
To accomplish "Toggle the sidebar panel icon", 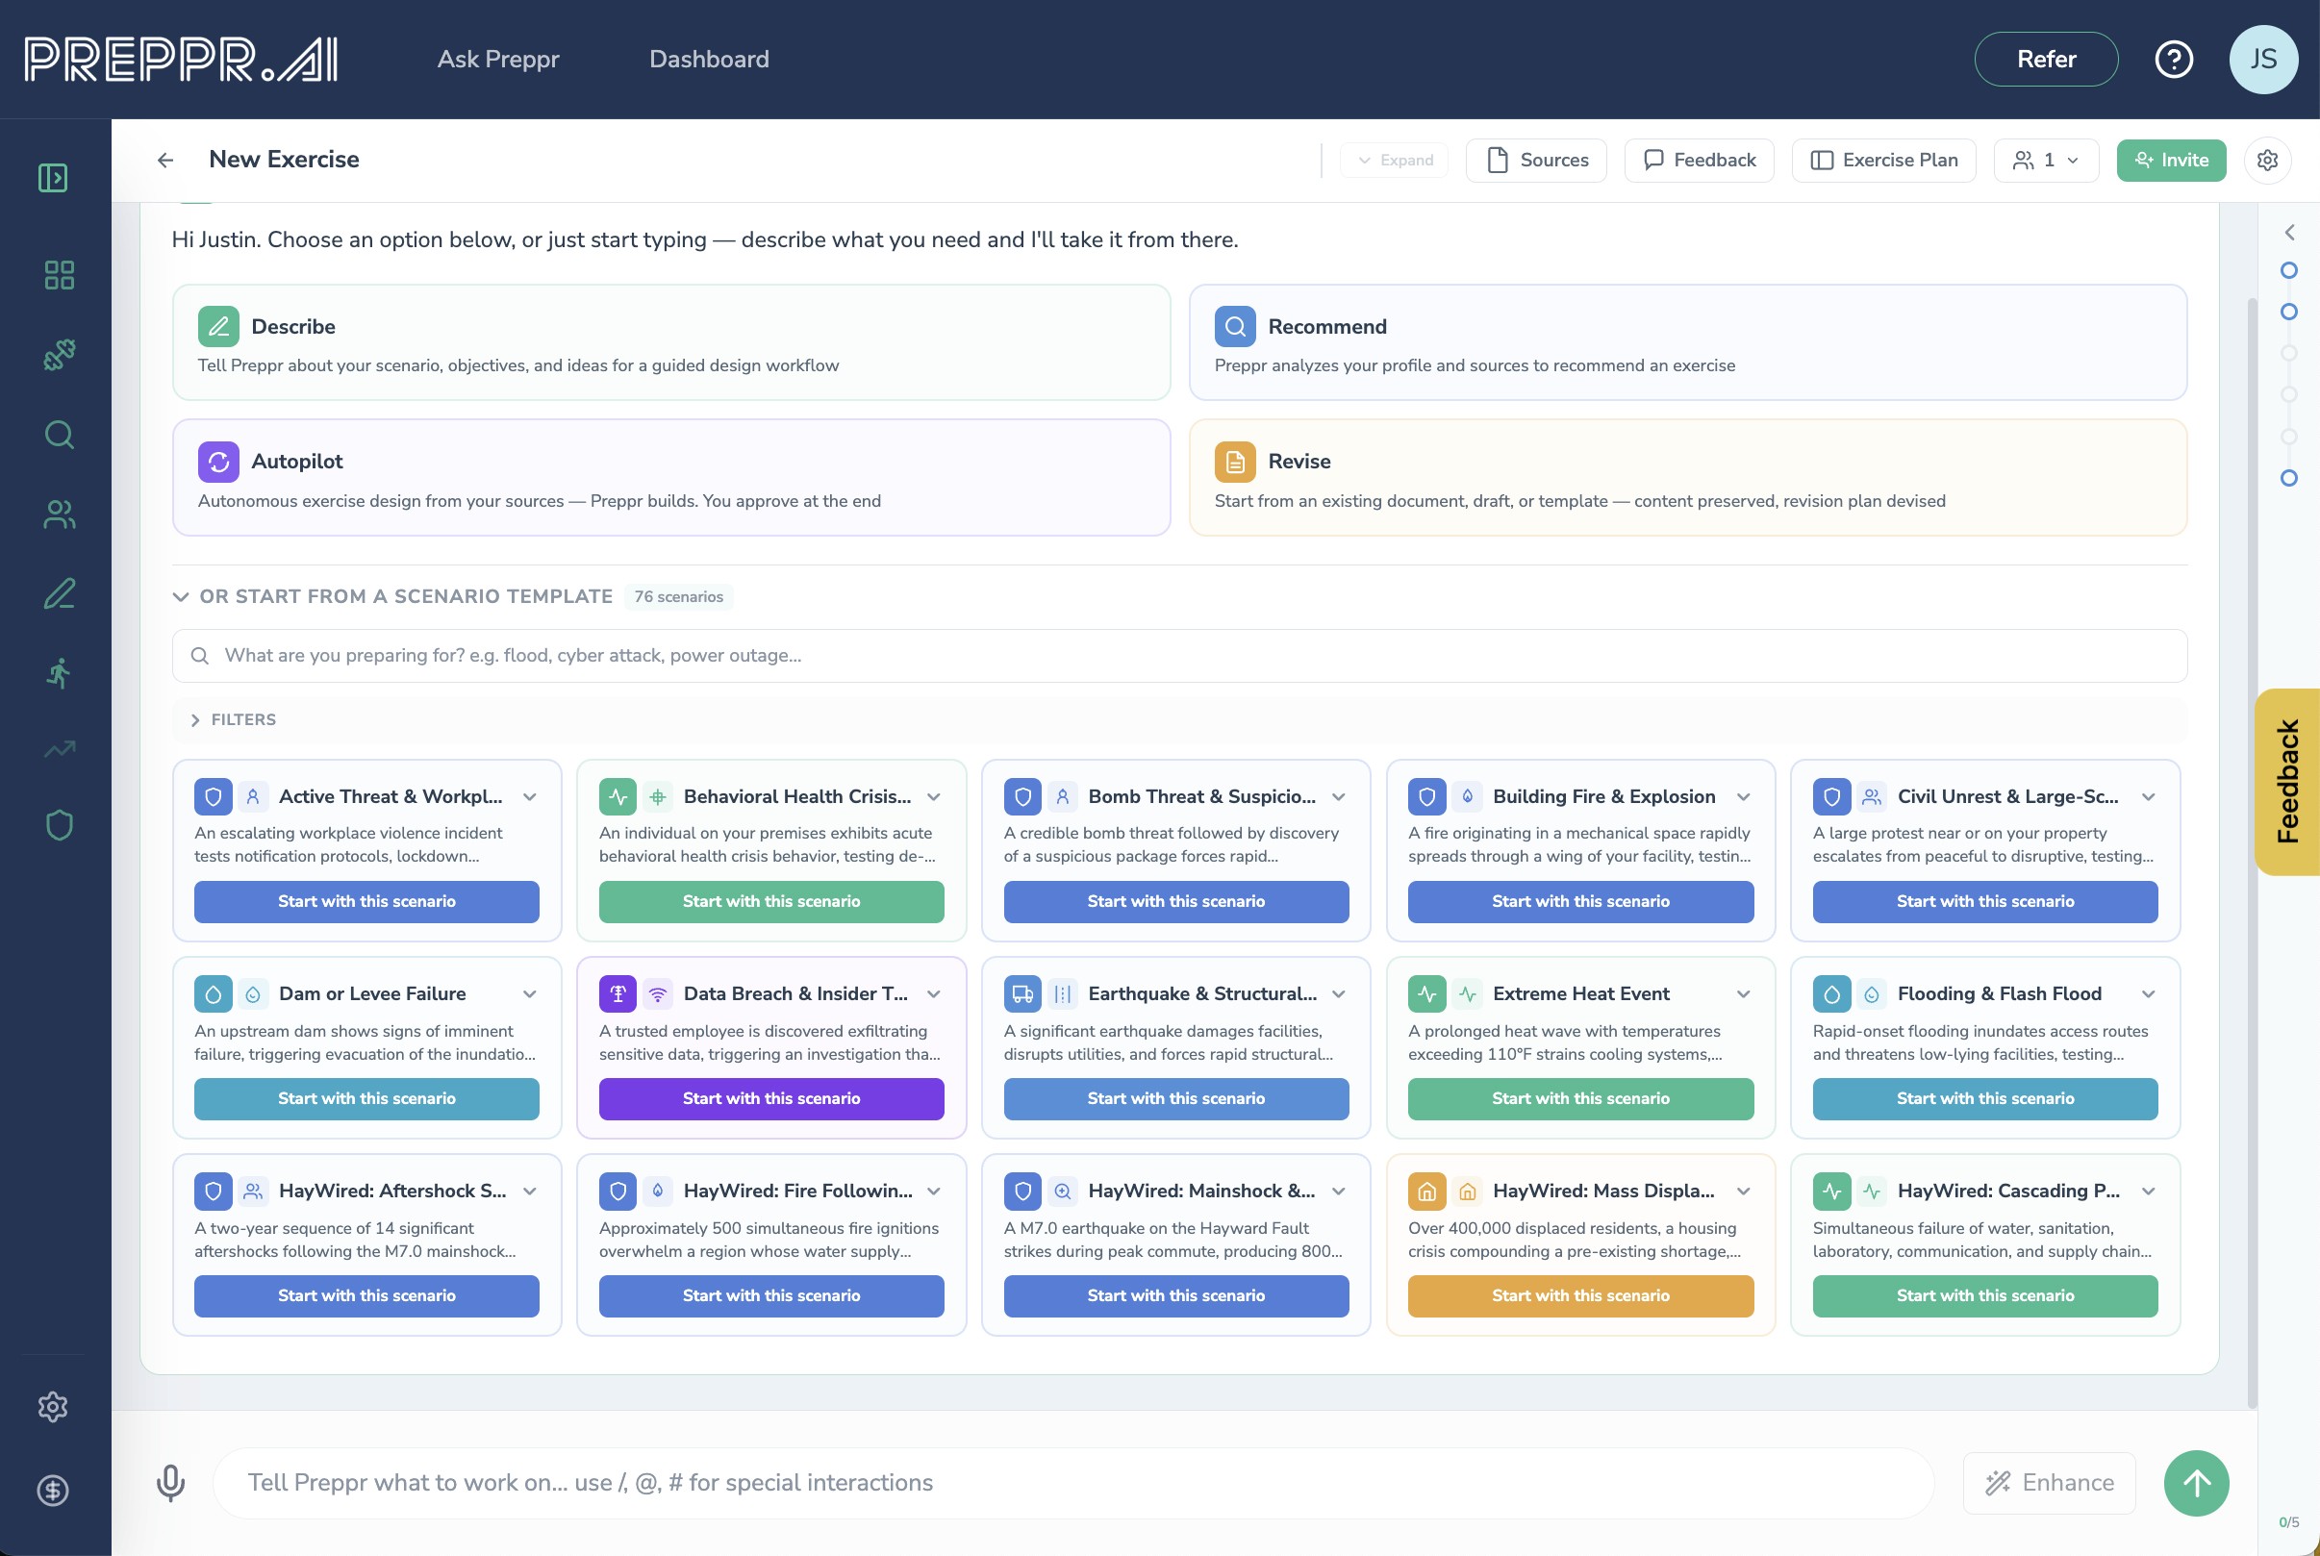I will coord(53,179).
